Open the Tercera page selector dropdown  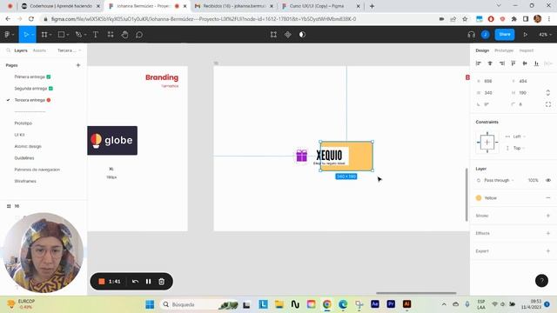pyautogui.click(x=70, y=50)
